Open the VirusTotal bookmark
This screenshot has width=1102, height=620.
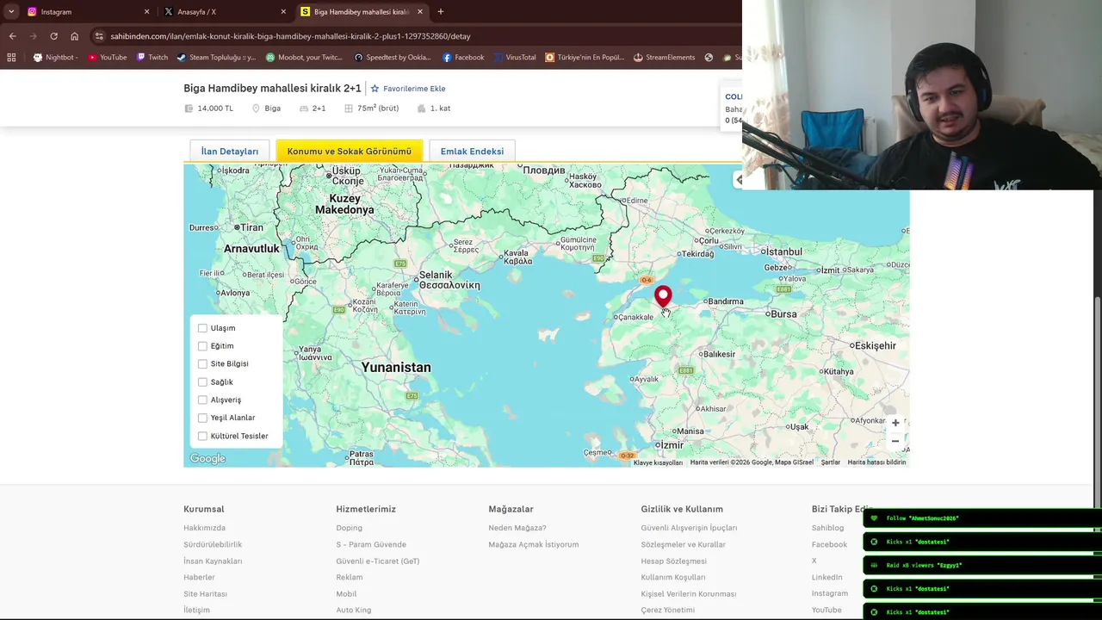pos(514,58)
